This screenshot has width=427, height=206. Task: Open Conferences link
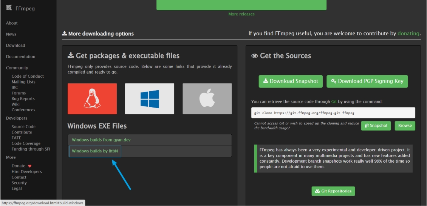[23, 110]
